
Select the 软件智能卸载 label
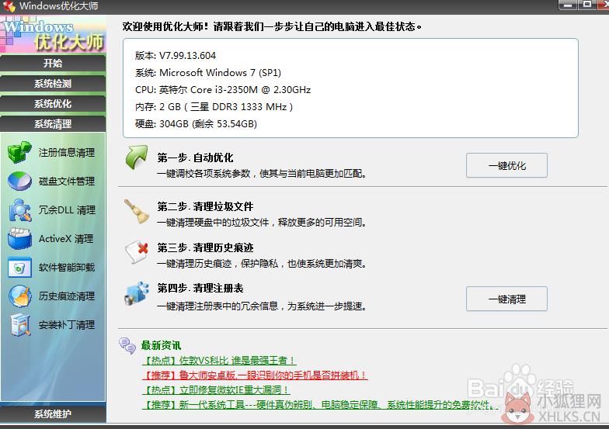point(67,267)
